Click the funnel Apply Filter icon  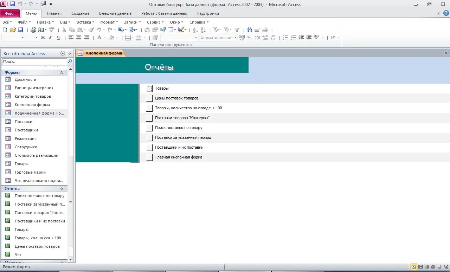pos(237,30)
